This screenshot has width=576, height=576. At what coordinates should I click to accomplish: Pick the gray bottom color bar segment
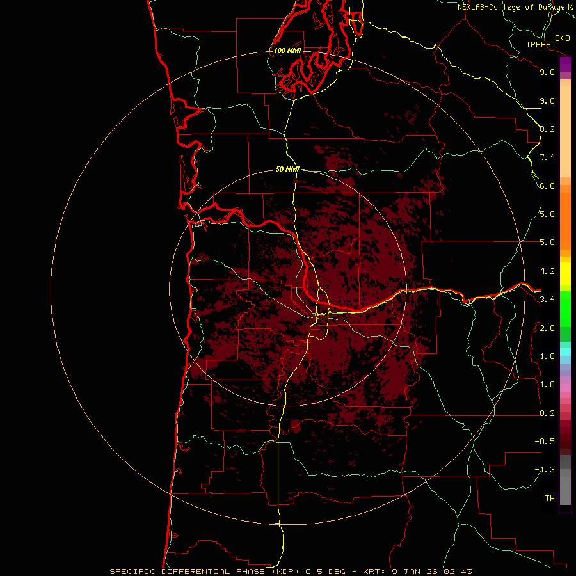pyautogui.click(x=565, y=490)
